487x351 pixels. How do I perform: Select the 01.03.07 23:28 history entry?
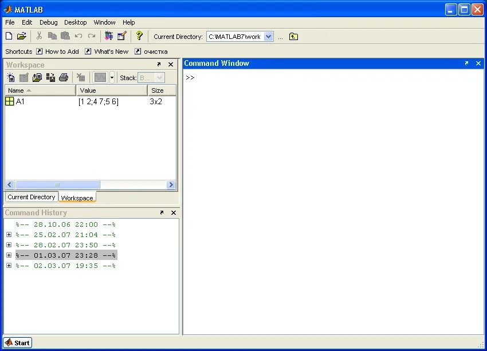click(66, 255)
